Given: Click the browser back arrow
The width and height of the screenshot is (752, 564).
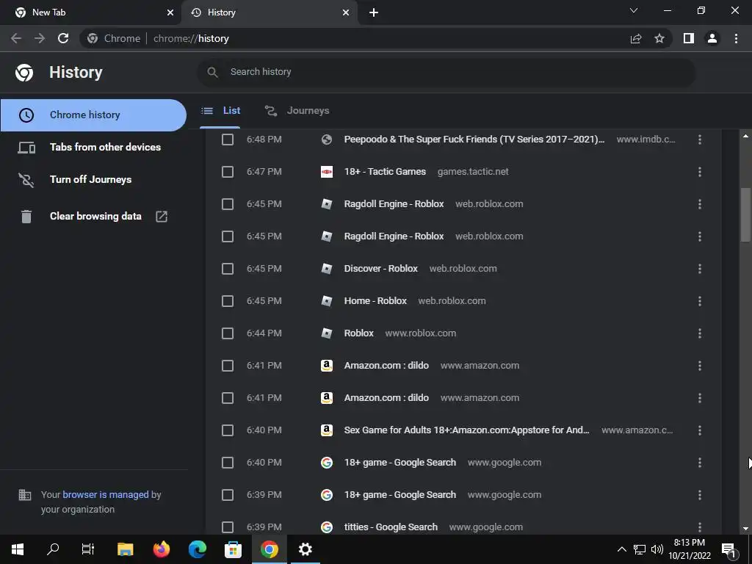Looking at the screenshot, I should pyautogui.click(x=16, y=38).
